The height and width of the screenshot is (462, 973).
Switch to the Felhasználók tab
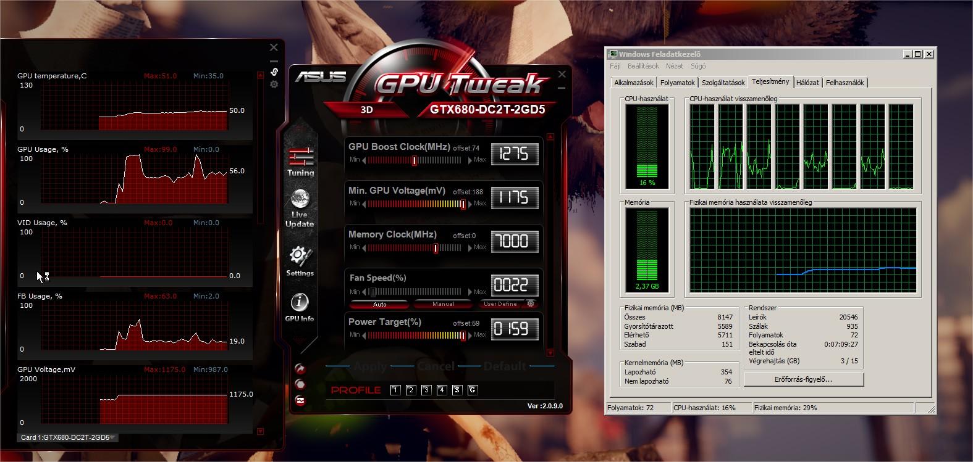tap(845, 83)
